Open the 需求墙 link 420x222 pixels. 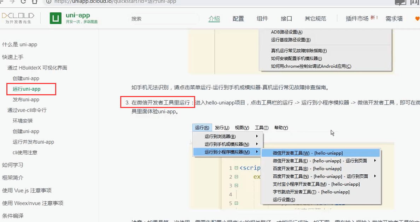coord(394,19)
